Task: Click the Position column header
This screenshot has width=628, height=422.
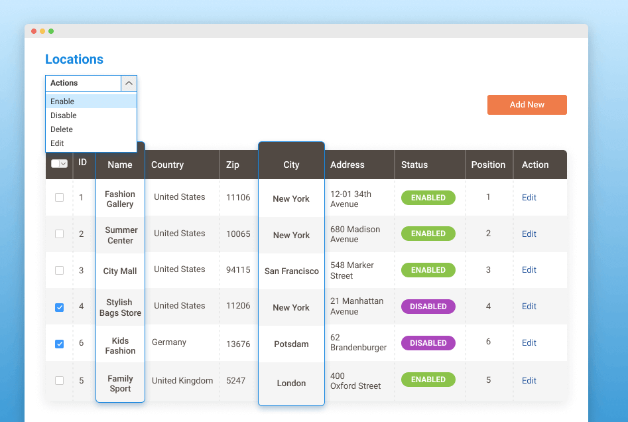Action: [x=488, y=165]
